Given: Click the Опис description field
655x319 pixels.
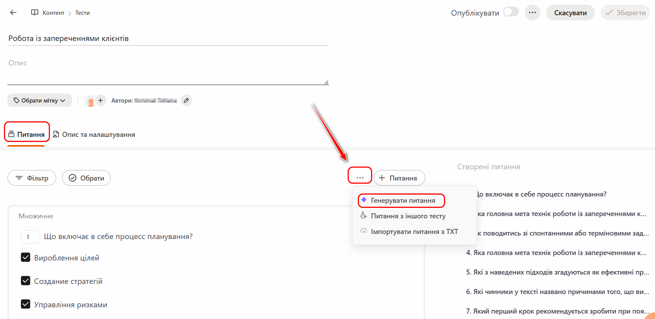Looking at the screenshot, I should (168, 70).
